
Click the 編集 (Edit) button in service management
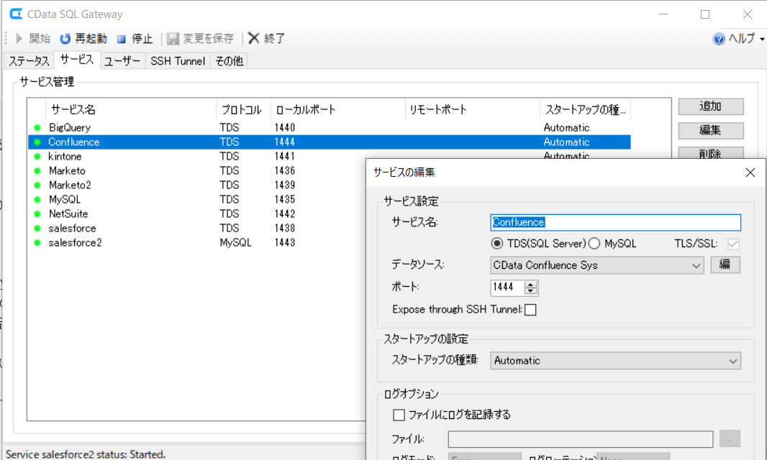point(710,130)
